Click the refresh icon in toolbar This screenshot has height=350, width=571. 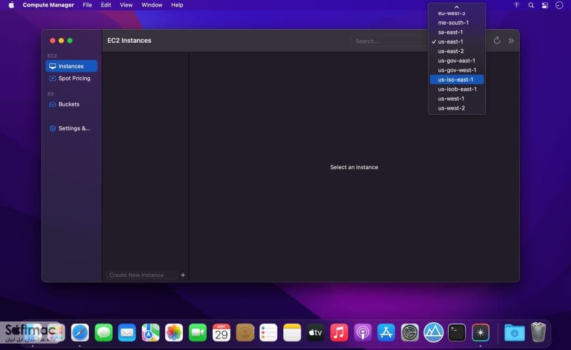[496, 40]
